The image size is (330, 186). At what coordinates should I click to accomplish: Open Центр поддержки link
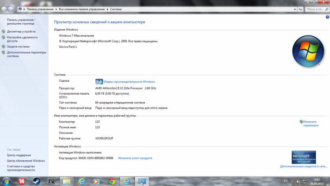19,155
